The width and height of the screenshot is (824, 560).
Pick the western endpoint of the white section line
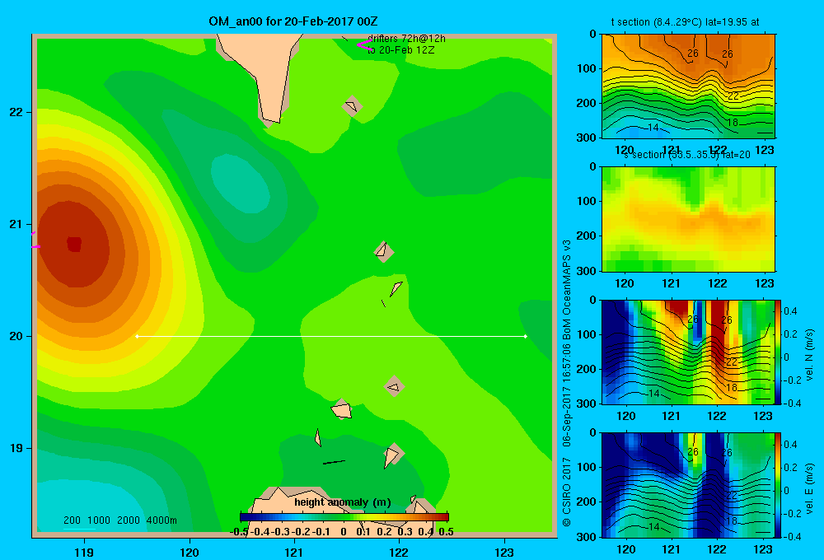(137, 336)
